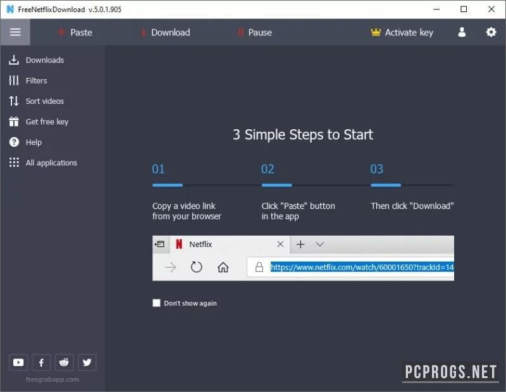The height and width of the screenshot is (392, 506).
Task: Click "3 Simple Steps to Start" heading
Action: [303, 135]
